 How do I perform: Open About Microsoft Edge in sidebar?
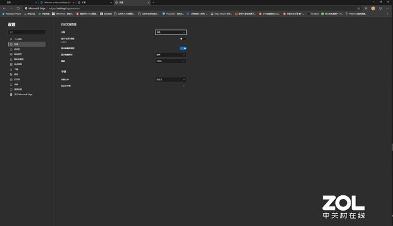26,95
